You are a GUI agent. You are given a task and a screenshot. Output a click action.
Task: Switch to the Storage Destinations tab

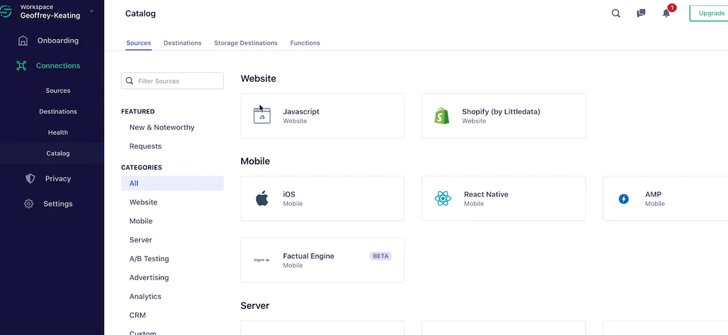[246, 43]
